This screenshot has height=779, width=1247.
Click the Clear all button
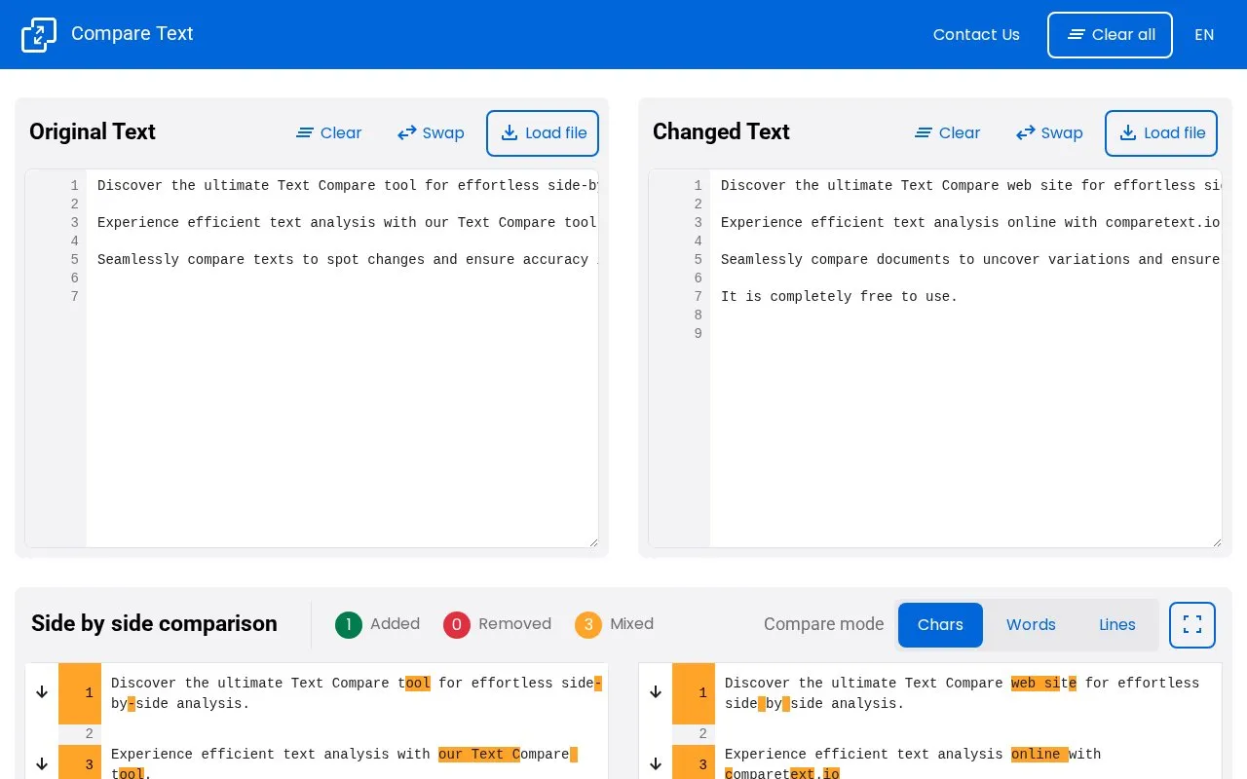1110,35
